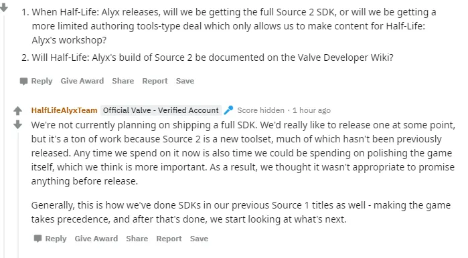The image size is (468, 258).
Task: Downvote the HalfLifeAlyxTeam comment
Action: (x=17, y=124)
